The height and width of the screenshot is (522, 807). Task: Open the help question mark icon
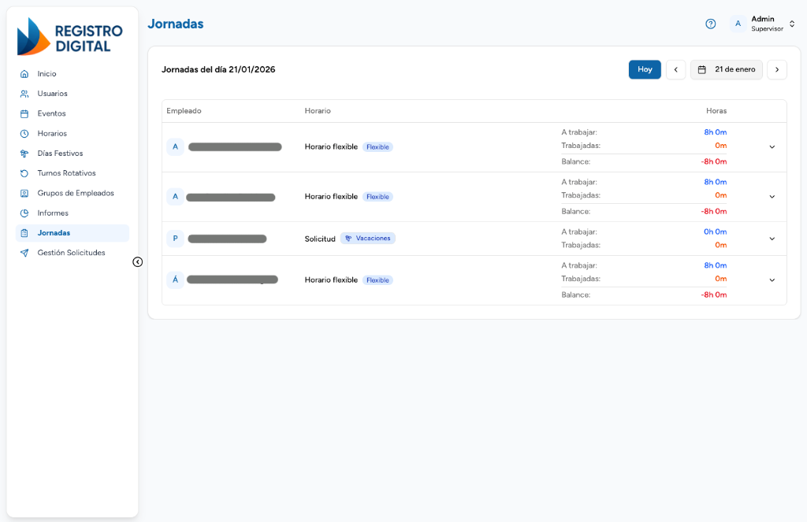point(710,24)
